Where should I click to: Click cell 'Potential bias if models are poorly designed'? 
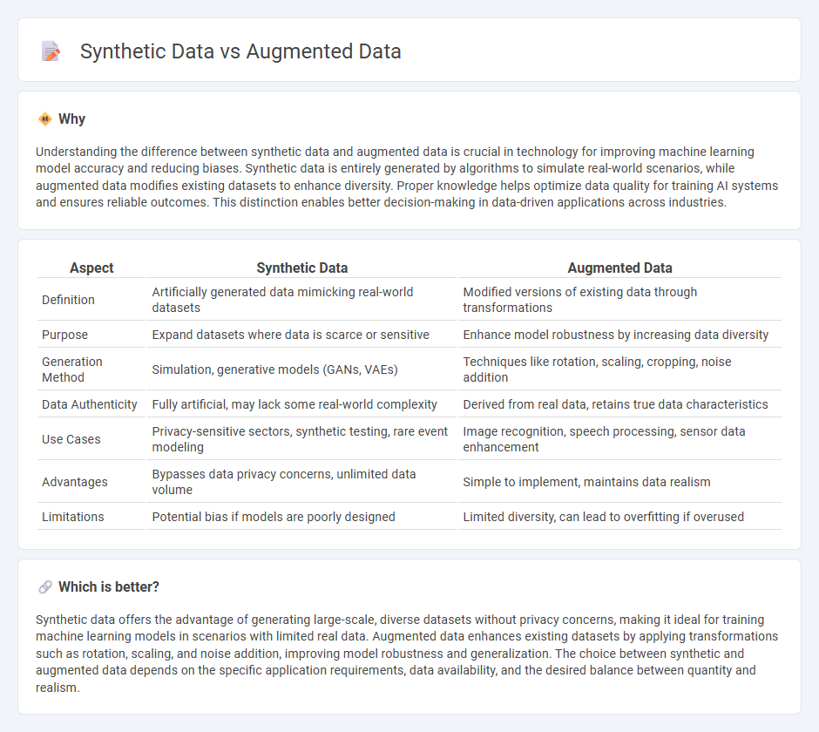point(302,518)
